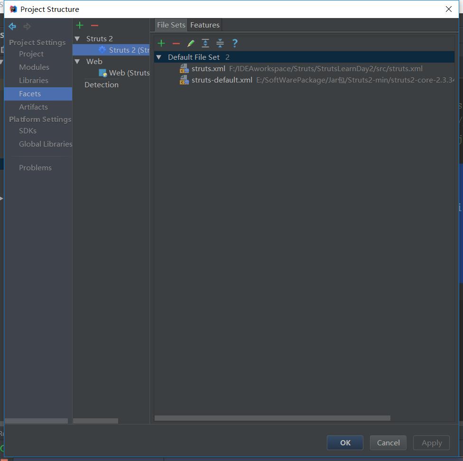This screenshot has height=461, width=463.
Task: Click the forward navigation arrow
Action: (27, 27)
